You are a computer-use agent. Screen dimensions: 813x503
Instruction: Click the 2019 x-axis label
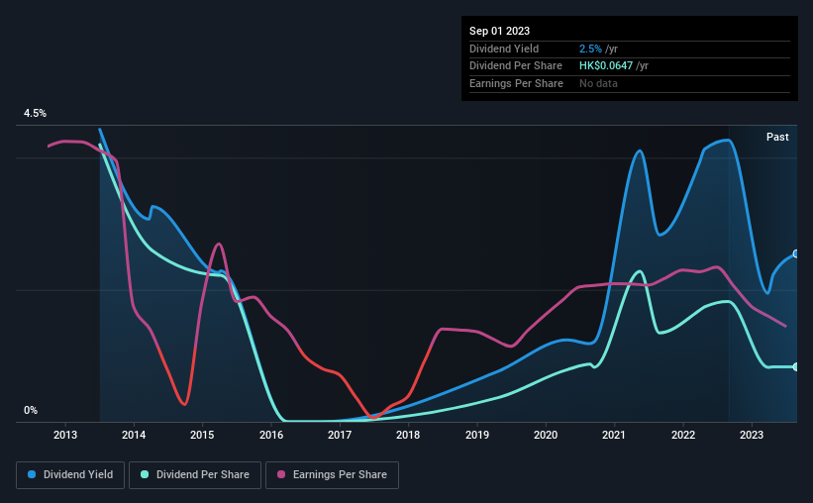(477, 435)
